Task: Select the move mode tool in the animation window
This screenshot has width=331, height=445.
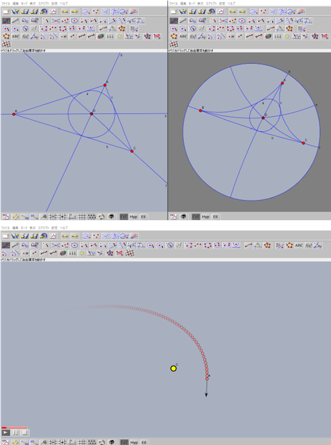Action: pyautogui.click(x=6, y=245)
